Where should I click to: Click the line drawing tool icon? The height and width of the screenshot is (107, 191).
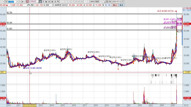pos(104,2)
